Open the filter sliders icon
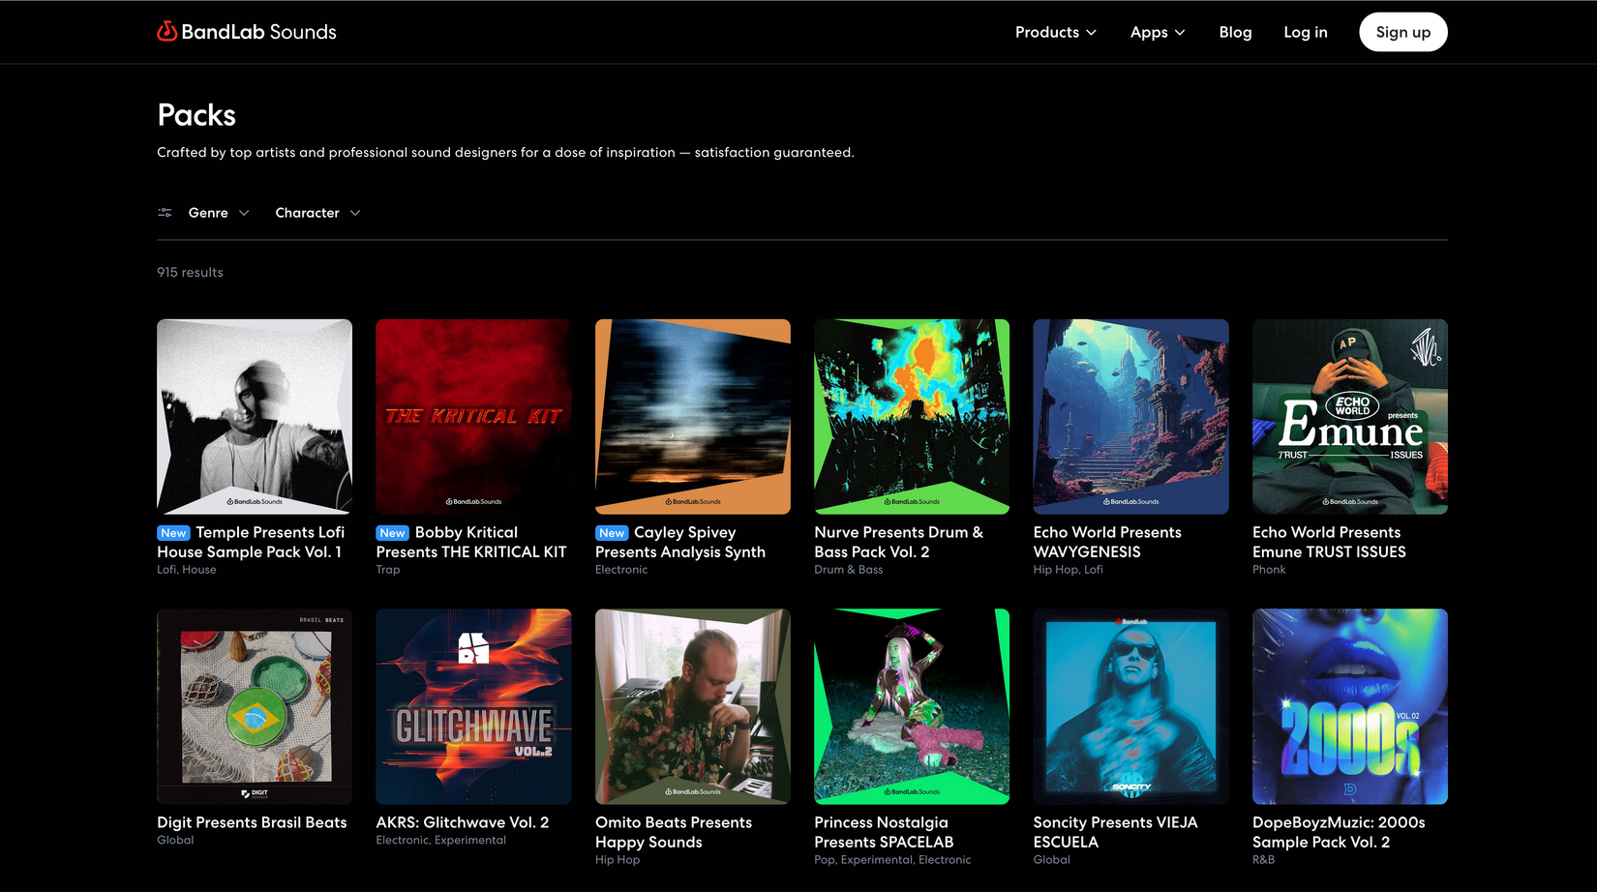 (x=165, y=212)
